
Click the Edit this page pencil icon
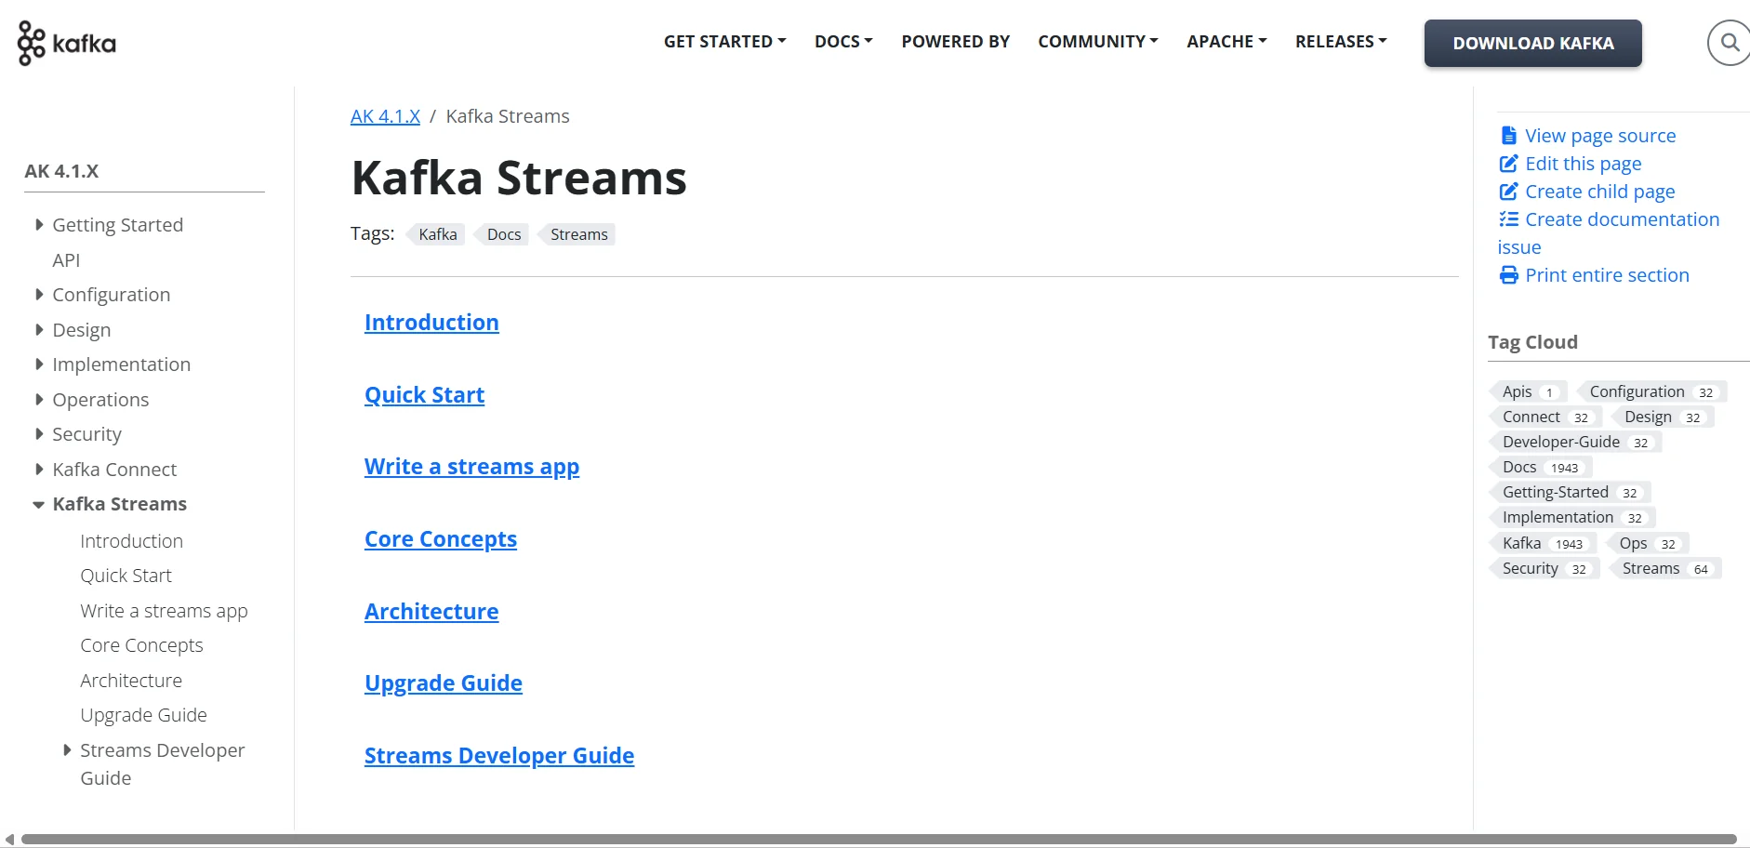1508,164
